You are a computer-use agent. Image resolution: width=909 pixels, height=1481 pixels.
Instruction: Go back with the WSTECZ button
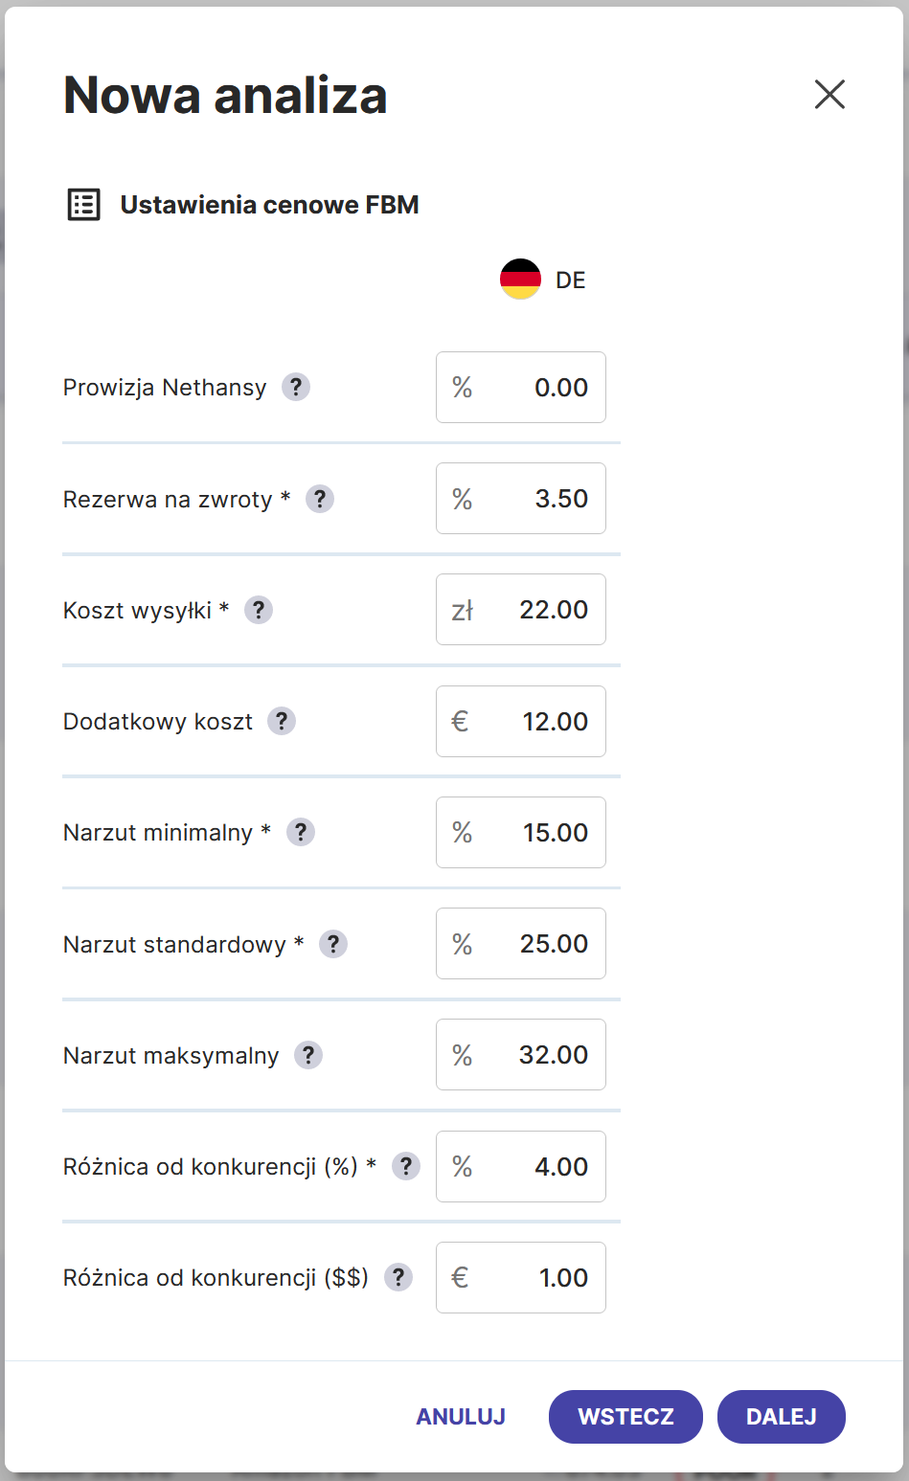[625, 1416]
